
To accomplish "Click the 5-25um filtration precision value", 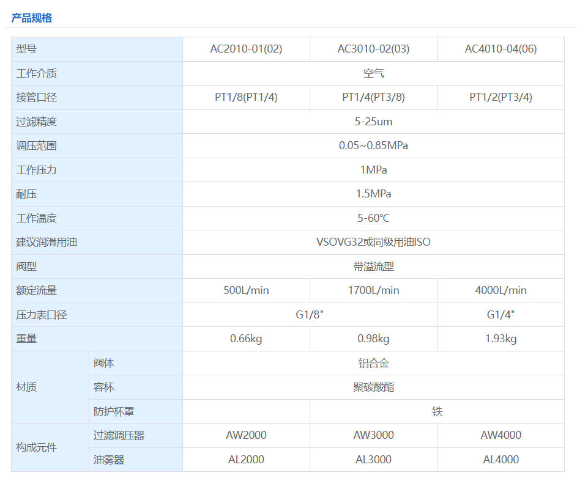I will point(373,122).
